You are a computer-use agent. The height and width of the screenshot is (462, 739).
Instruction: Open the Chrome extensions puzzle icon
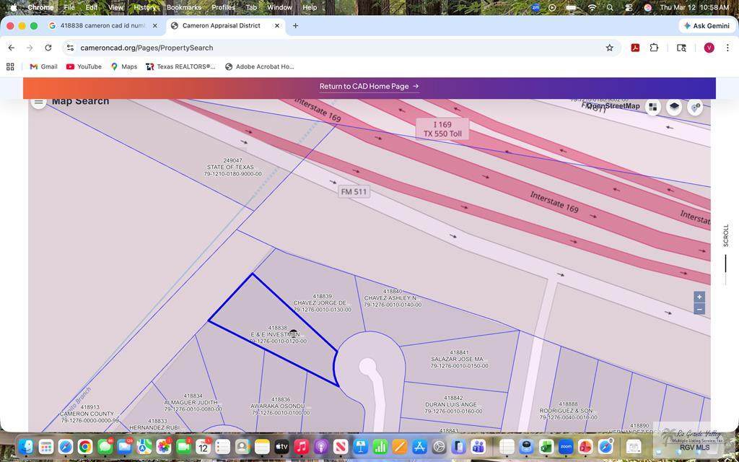pos(654,48)
